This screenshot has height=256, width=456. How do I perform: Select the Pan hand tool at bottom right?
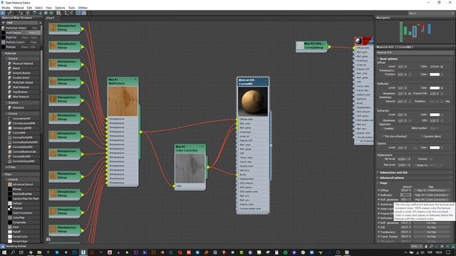click(426, 247)
